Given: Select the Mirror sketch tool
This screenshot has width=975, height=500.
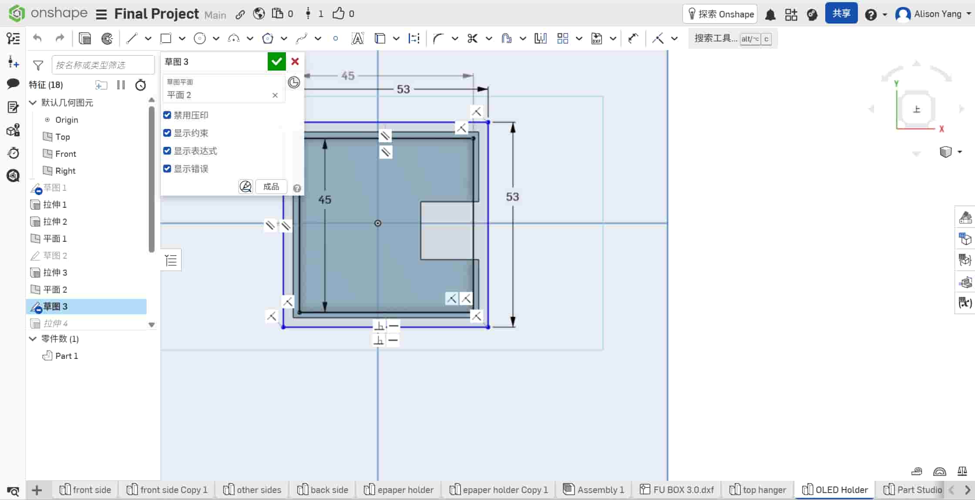Looking at the screenshot, I should [540, 38].
